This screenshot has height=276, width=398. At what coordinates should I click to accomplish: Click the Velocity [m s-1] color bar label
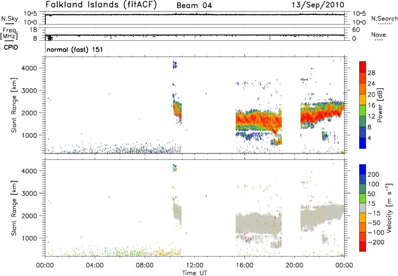(389, 208)
